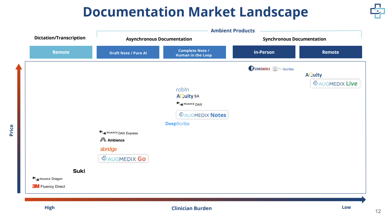Viewport: 389px width, 218px height.
Task: Select the Asynchronous Documentation heading
Action: pos(159,39)
